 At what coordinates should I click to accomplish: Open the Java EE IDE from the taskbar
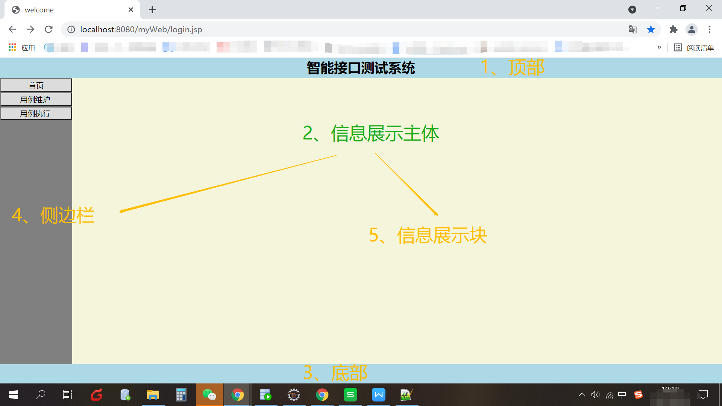coord(294,395)
